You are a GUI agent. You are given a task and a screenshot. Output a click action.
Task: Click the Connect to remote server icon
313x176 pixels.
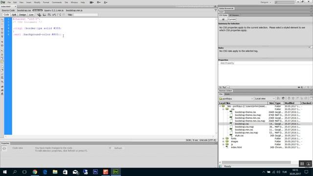point(278,98)
